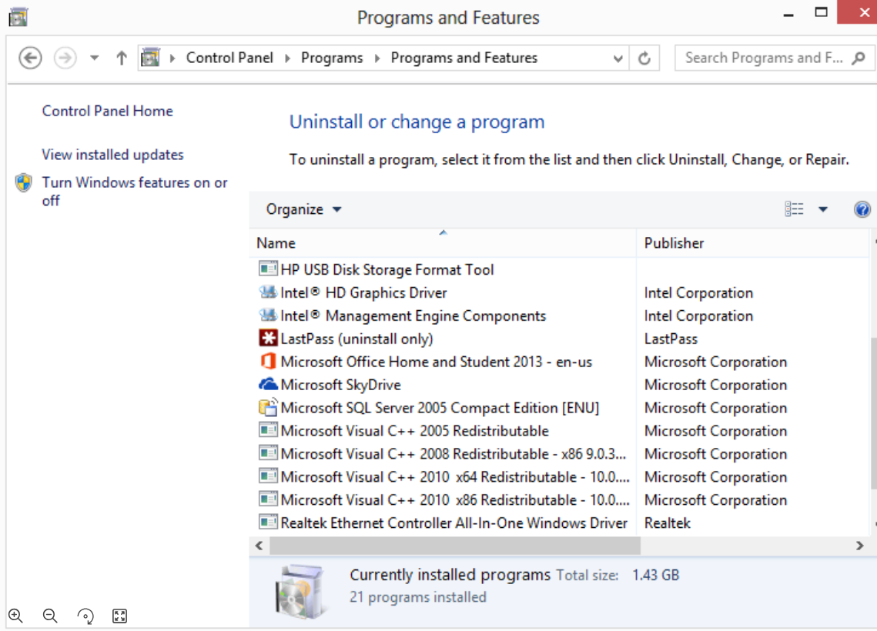The image size is (877, 631).
Task: Select Intel Management Engine Components name
Action: point(413,315)
